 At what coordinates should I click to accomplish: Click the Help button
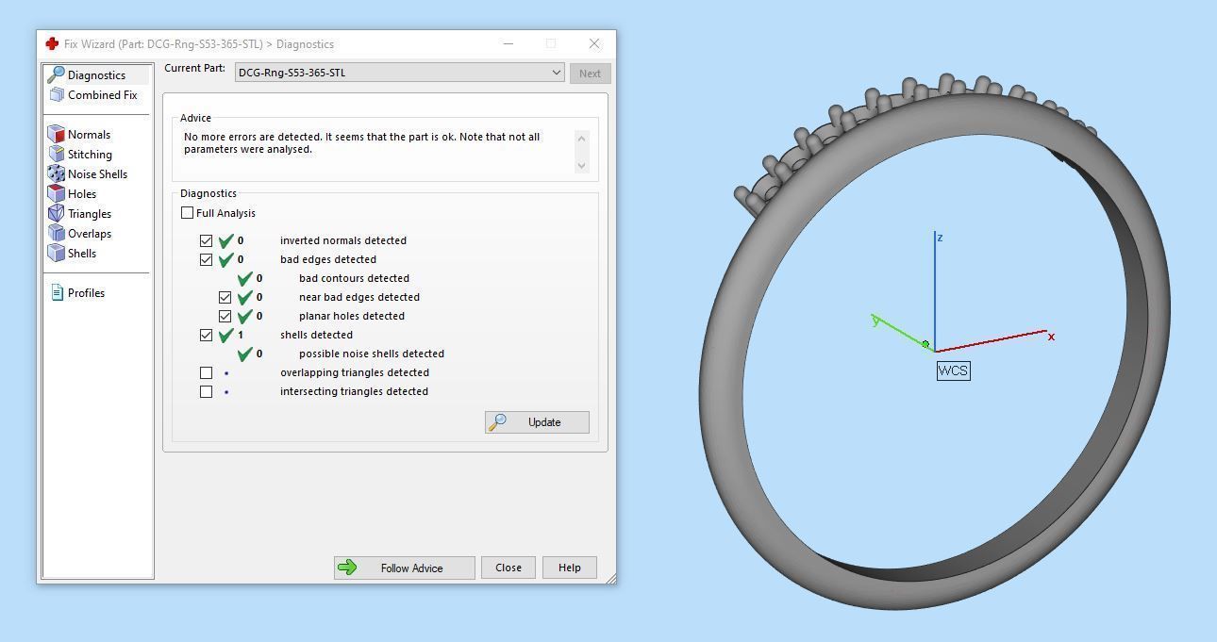click(569, 568)
